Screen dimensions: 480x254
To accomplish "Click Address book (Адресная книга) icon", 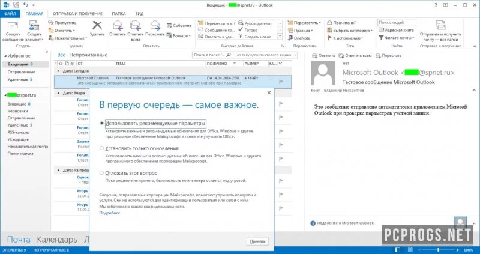I will tap(381, 30).
